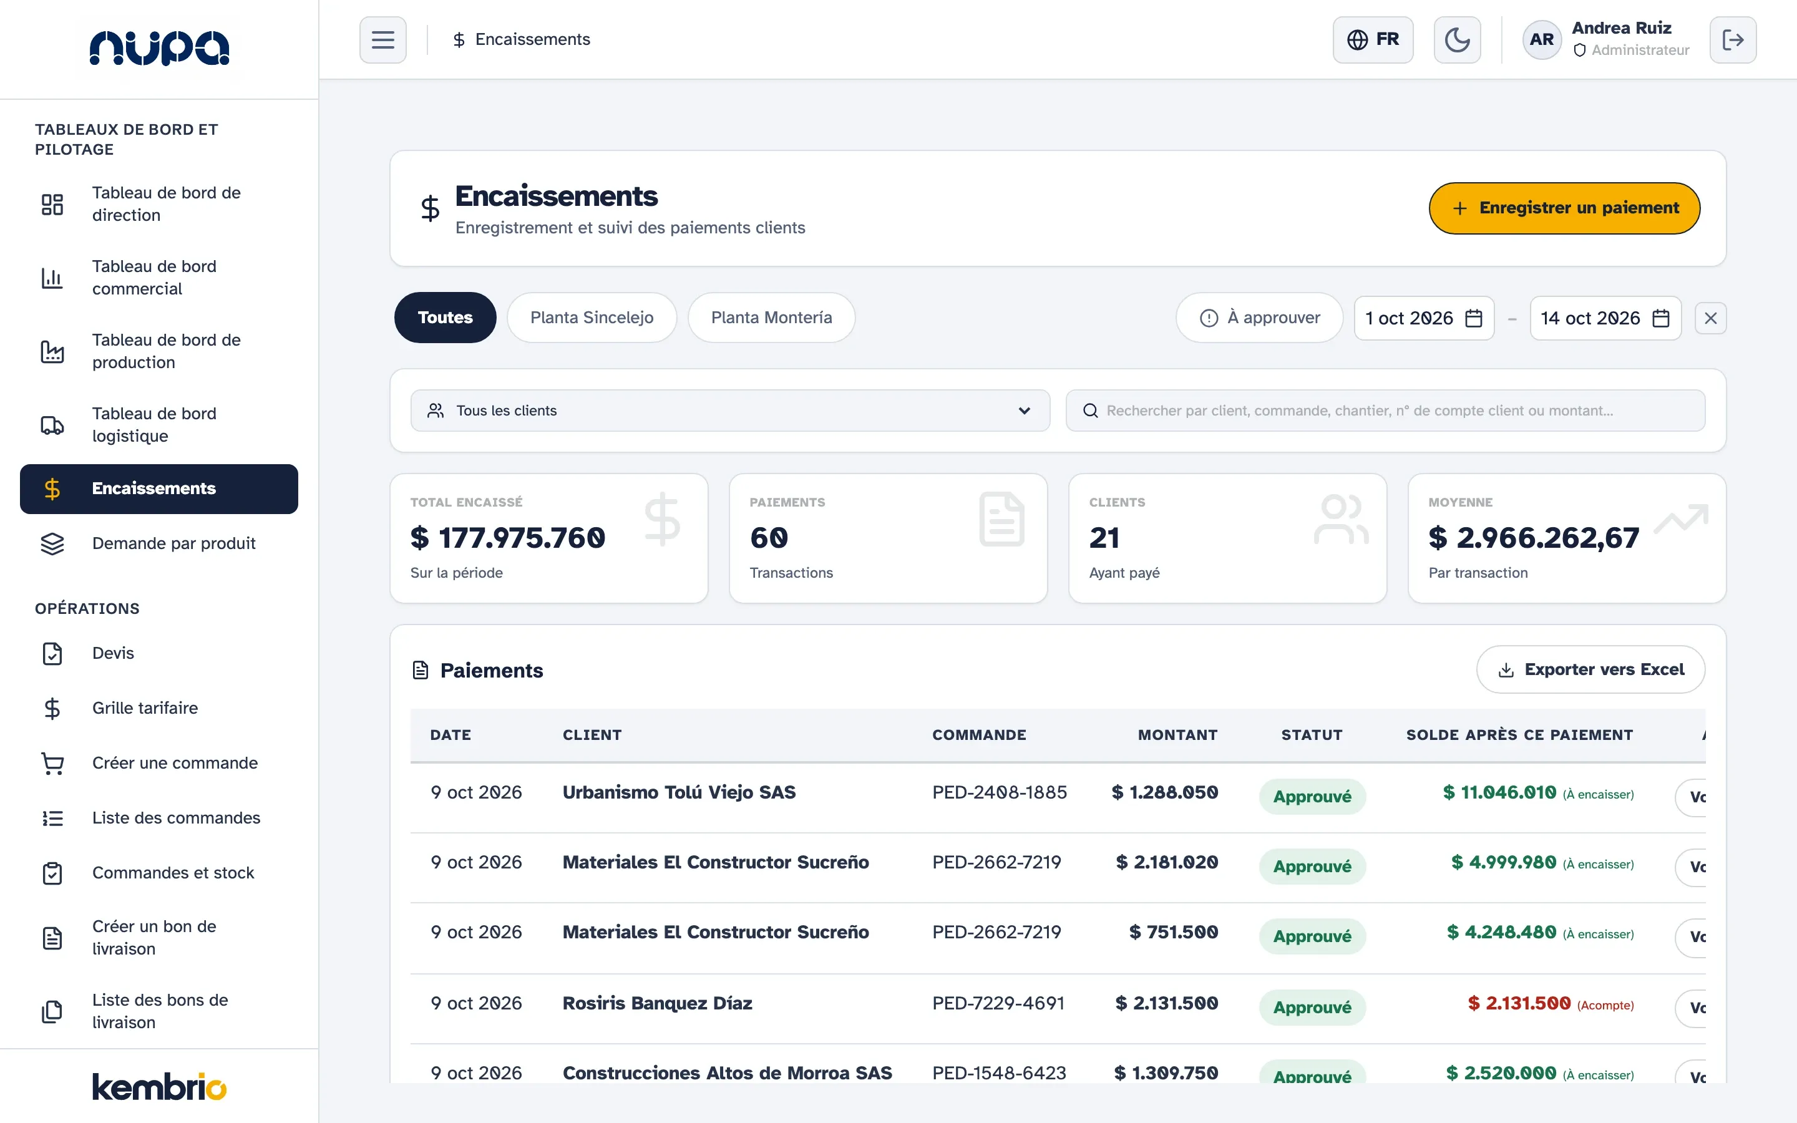The image size is (1797, 1123).
Task: Click Exporter vers Excel button
Action: pyautogui.click(x=1590, y=669)
